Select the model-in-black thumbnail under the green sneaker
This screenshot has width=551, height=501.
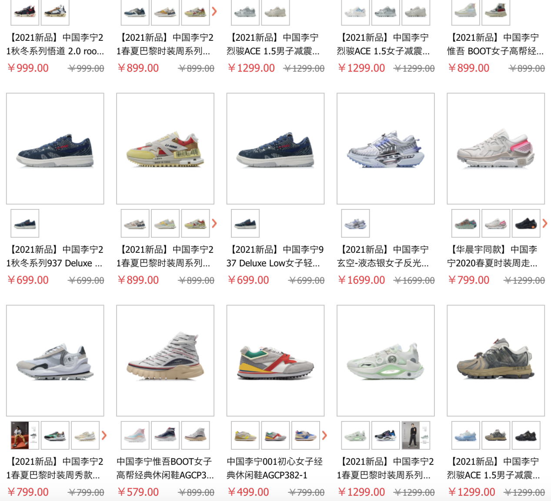pos(416,435)
